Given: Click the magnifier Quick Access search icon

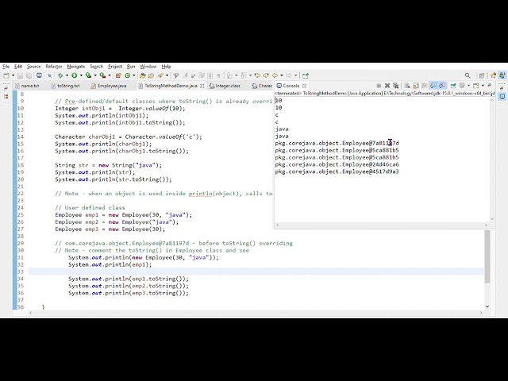Looking at the screenshot, I should point(468,75).
